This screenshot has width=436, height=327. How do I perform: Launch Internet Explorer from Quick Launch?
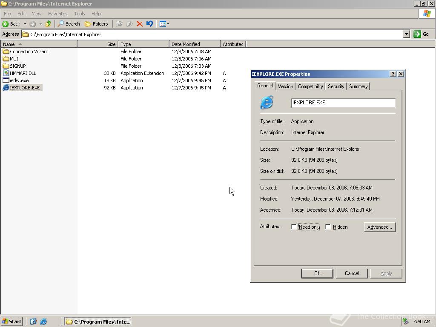tap(43, 321)
